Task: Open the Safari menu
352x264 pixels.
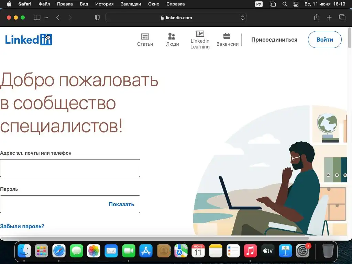Action: [25, 4]
